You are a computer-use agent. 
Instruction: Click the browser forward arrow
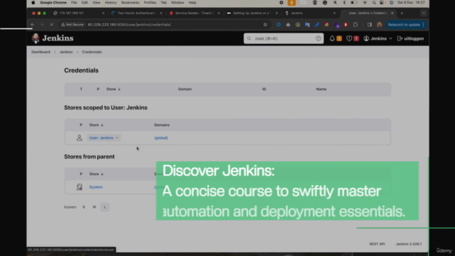pos(42,25)
